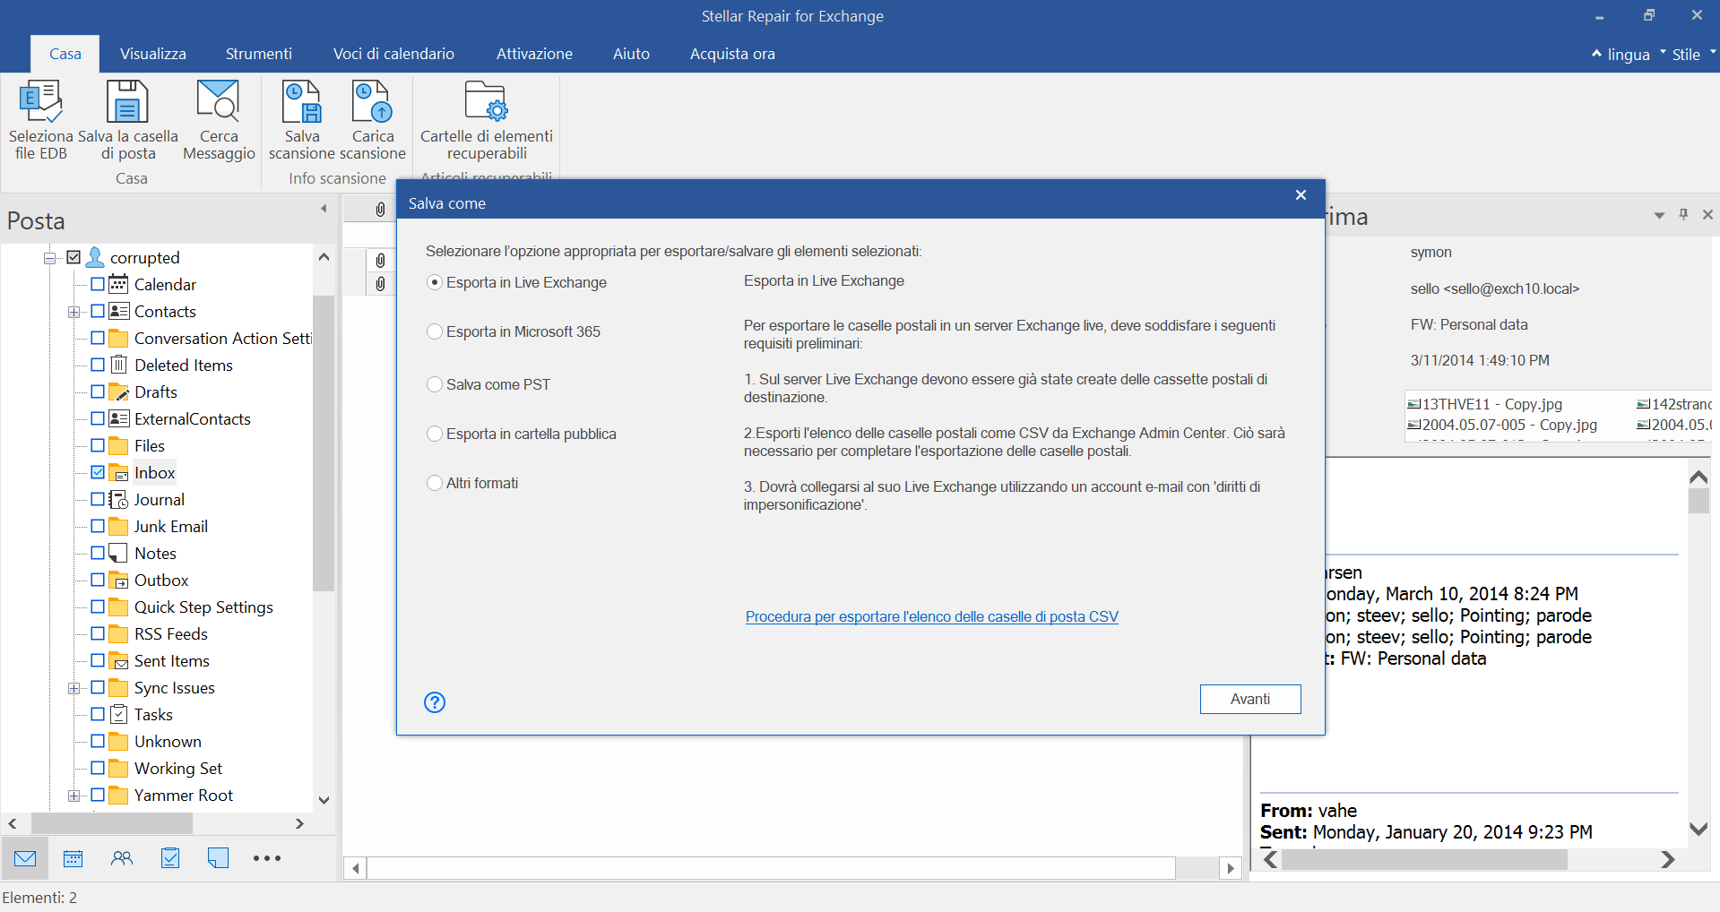Uncheck the Inbox folder checkbox
The height and width of the screenshot is (912, 1720).
(x=98, y=472)
